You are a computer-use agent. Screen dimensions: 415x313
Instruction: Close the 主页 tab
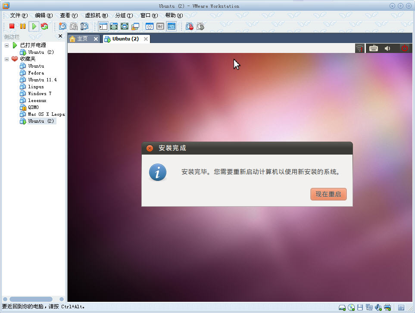tap(96, 39)
